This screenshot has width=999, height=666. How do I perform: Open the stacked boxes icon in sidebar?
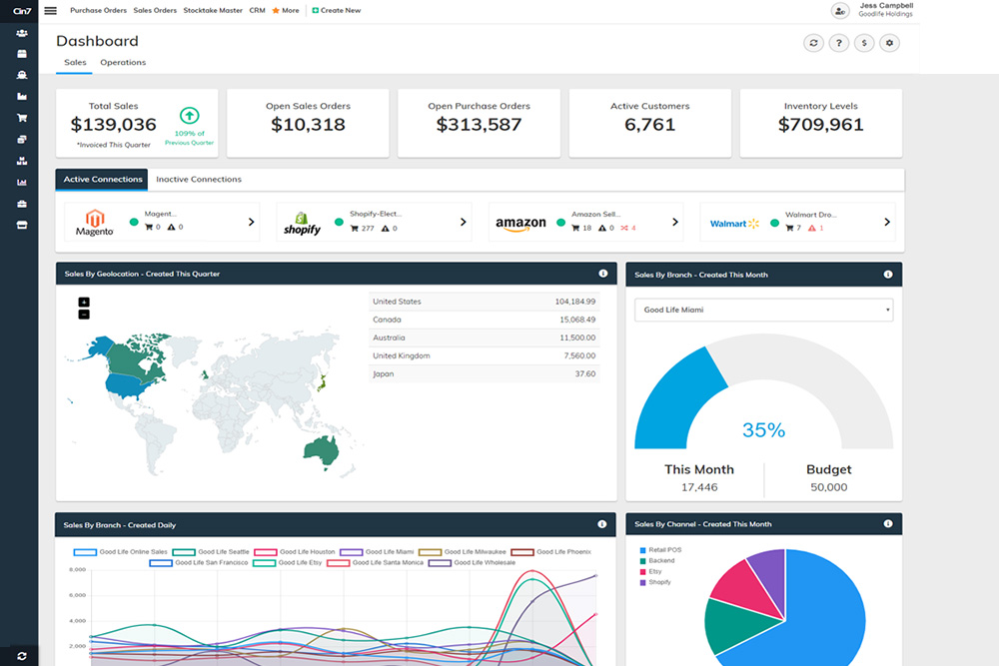pyautogui.click(x=22, y=161)
